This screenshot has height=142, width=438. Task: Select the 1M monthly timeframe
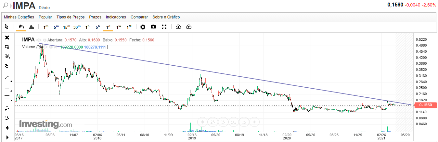coord(129,27)
